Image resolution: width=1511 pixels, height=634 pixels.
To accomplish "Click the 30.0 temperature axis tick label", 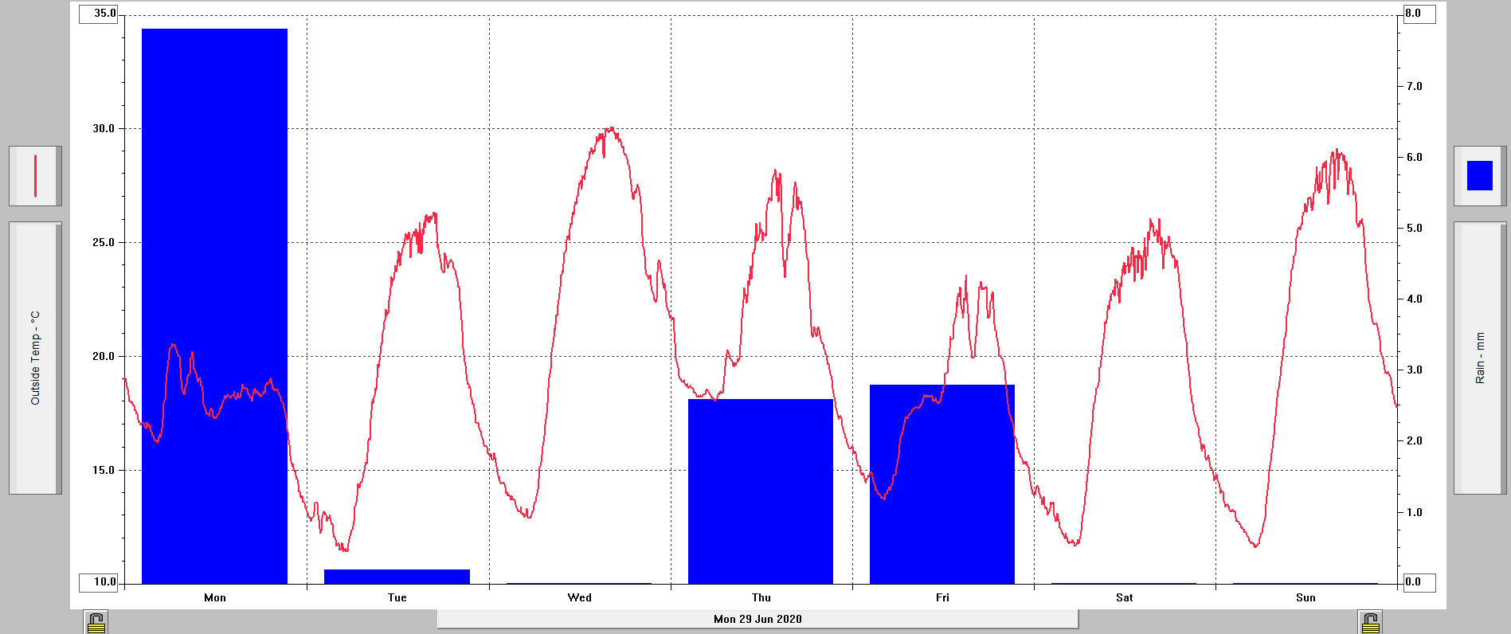I will point(104,128).
